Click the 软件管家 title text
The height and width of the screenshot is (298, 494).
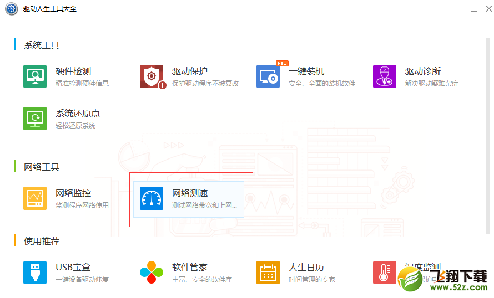click(190, 268)
